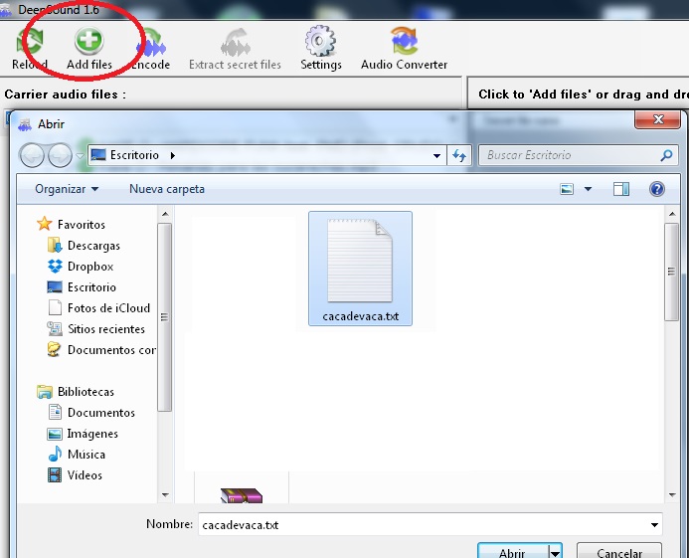The height and width of the screenshot is (558, 689).
Task: Open the Dropbox folder in sidebar
Action: tap(89, 267)
